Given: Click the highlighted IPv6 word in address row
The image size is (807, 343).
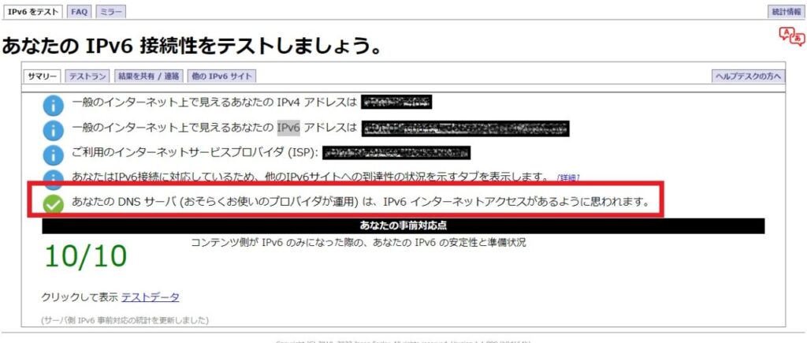Looking at the screenshot, I should [288, 128].
